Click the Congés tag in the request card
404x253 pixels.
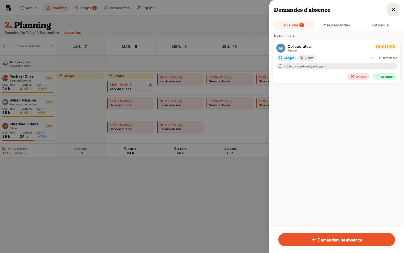[x=286, y=58]
